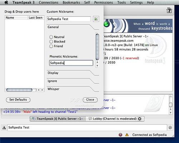Click the Custom Nickname field
The width and height of the screenshot is (179, 143).
(x=69, y=19)
